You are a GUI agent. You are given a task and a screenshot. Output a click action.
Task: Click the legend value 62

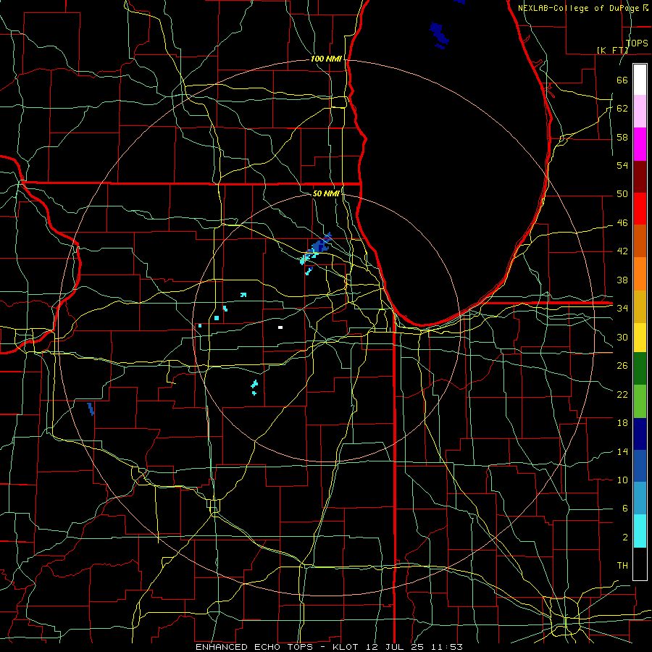click(x=622, y=109)
